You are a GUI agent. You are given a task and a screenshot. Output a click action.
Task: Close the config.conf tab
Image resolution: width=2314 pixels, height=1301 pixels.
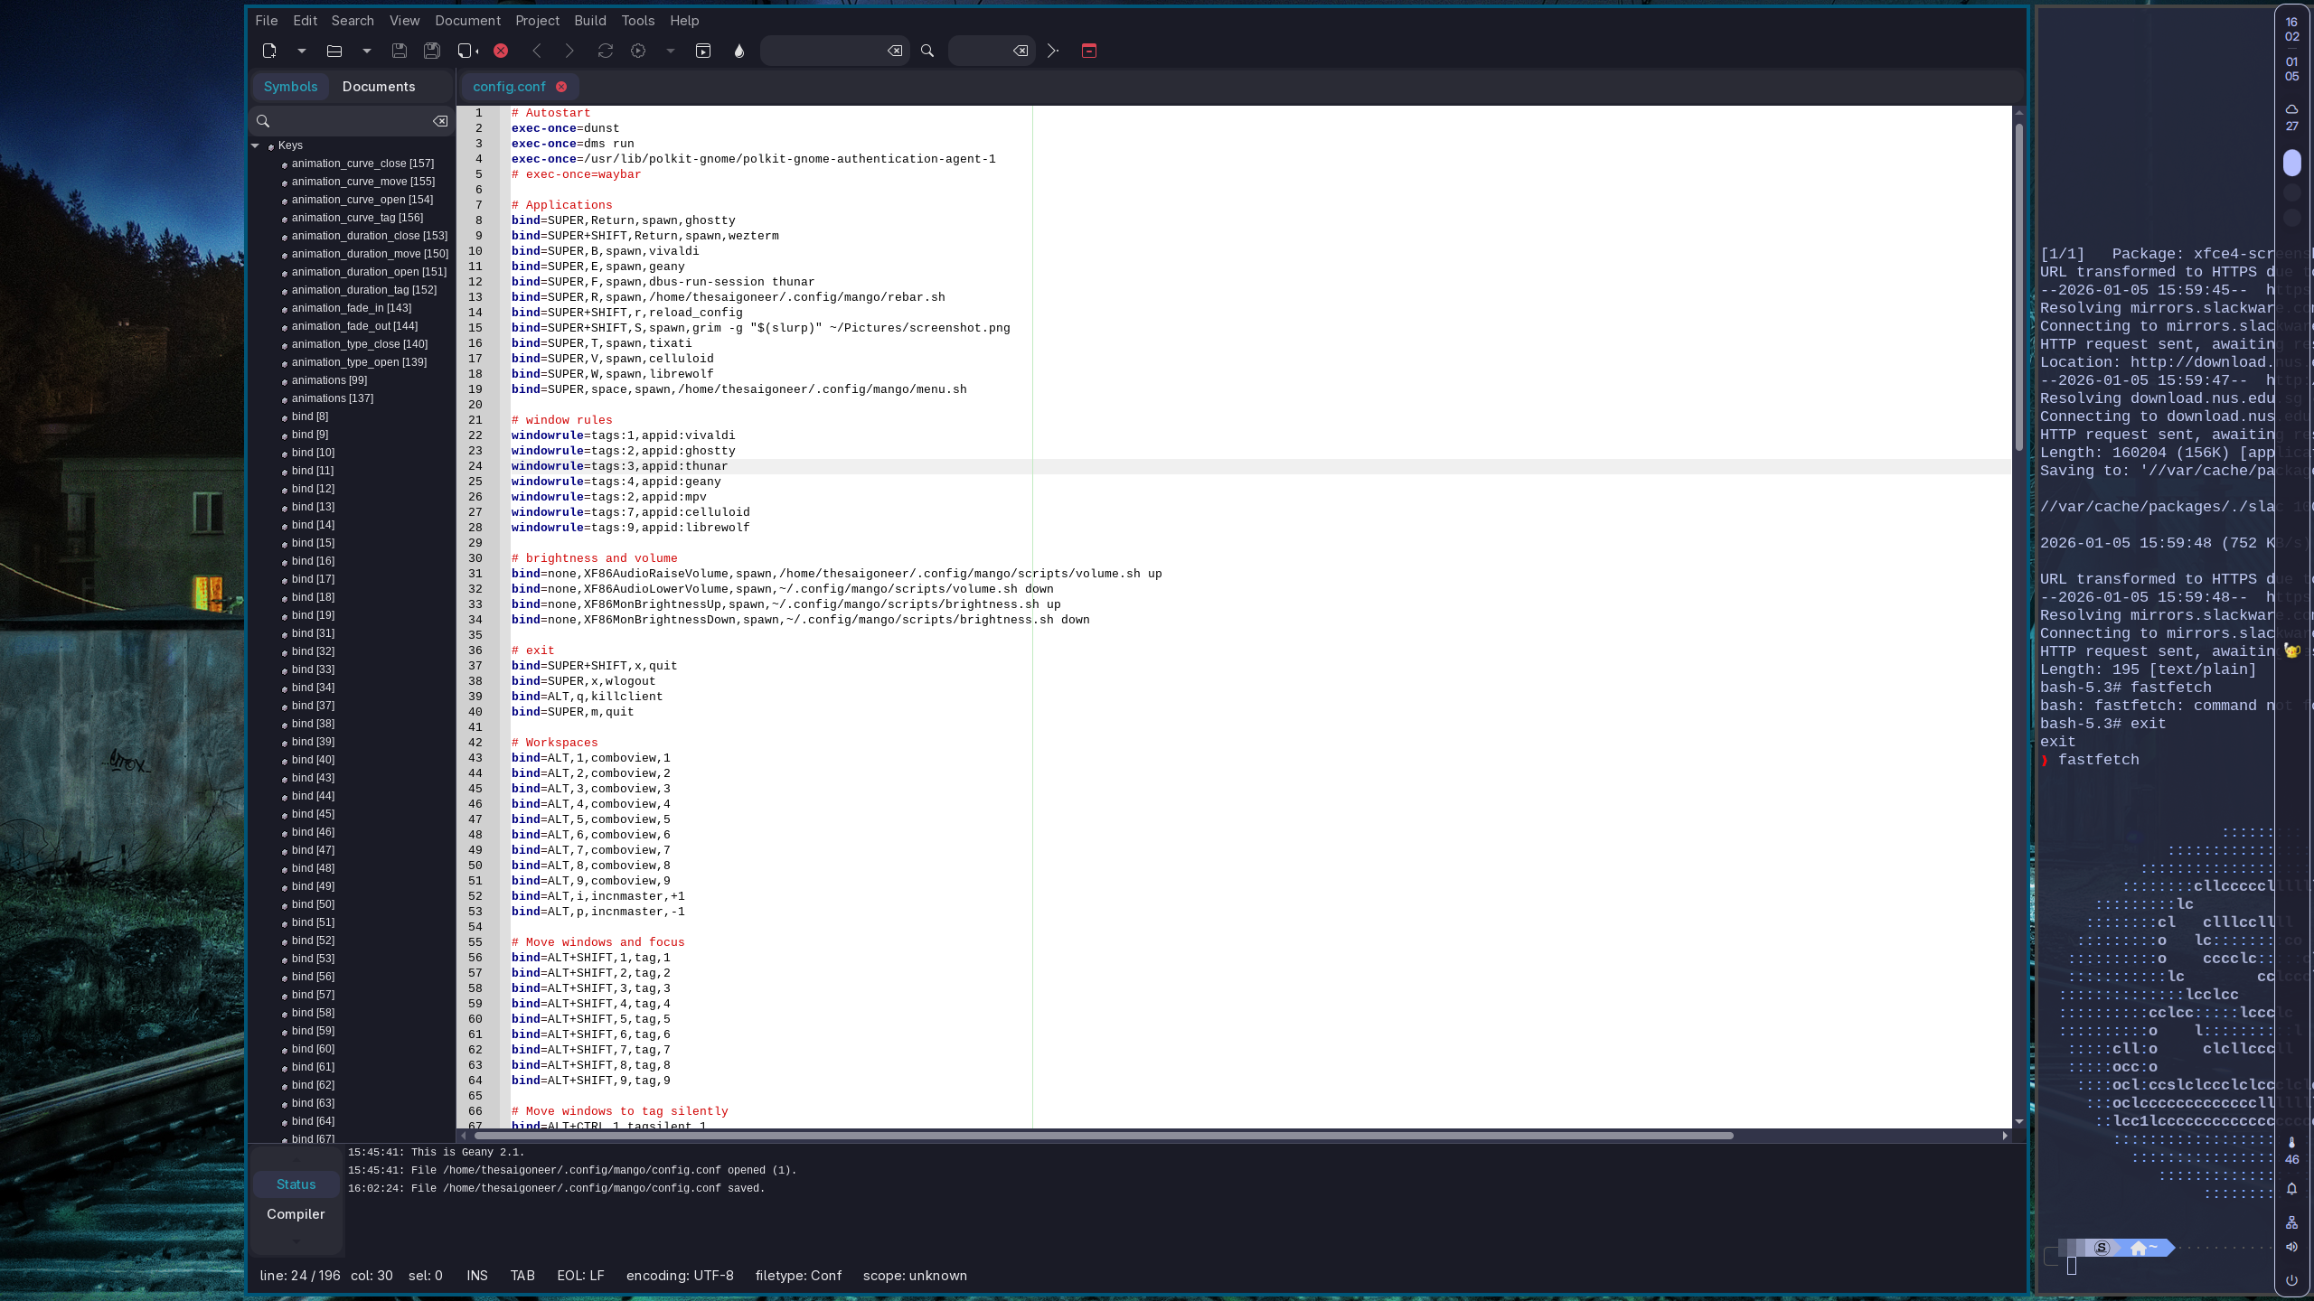pyautogui.click(x=561, y=87)
